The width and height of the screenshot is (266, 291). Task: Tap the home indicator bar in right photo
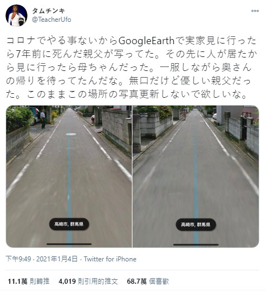(196, 245)
